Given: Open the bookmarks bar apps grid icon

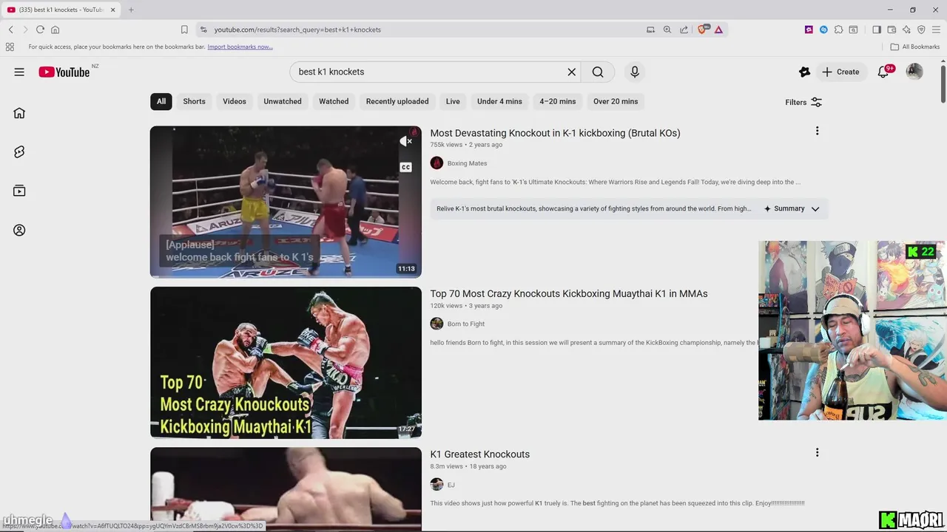Looking at the screenshot, I should (x=10, y=47).
